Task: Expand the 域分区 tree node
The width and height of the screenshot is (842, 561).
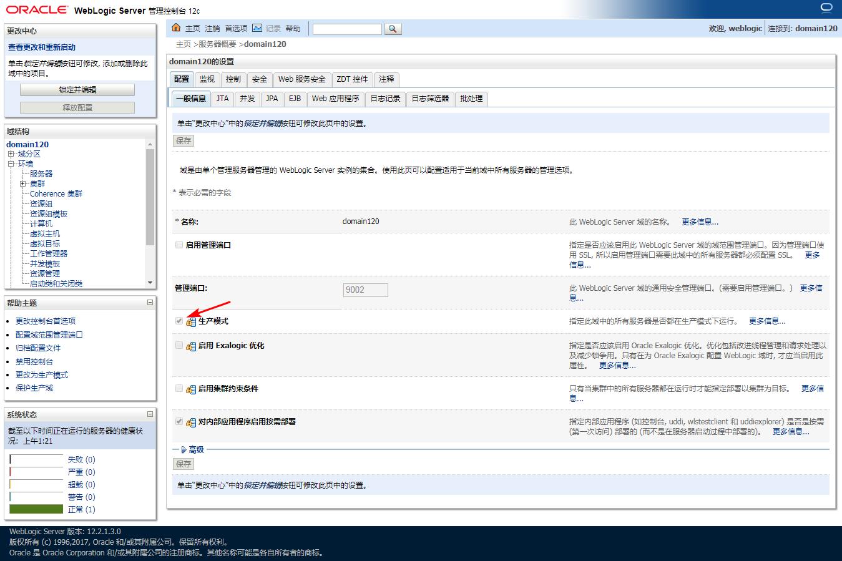Action: tap(11, 154)
